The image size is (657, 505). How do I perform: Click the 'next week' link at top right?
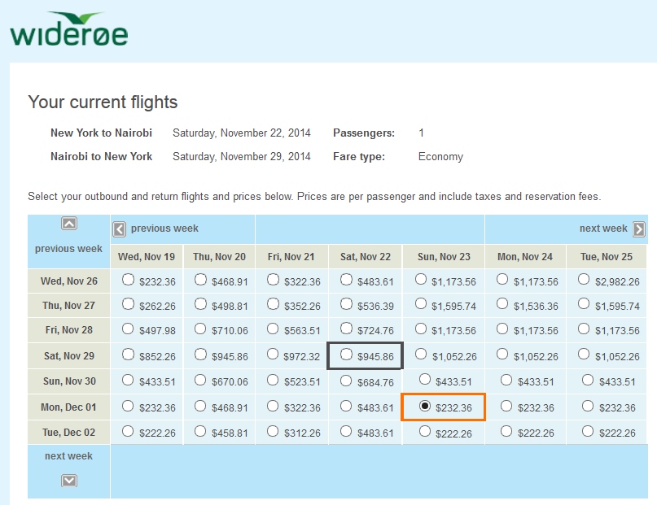pyautogui.click(x=603, y=229)
